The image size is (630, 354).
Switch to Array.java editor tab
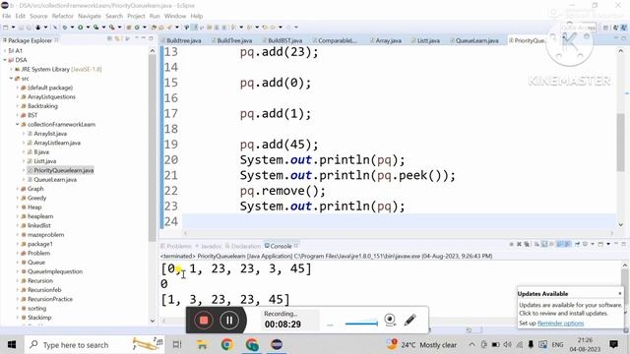[388, 40]
